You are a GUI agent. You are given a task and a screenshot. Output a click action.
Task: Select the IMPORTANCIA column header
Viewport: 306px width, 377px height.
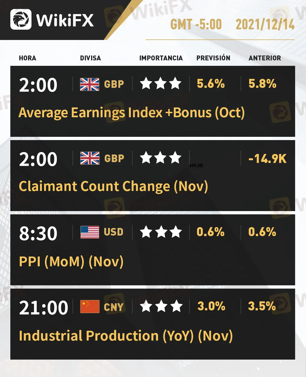(x=161, y=58)
